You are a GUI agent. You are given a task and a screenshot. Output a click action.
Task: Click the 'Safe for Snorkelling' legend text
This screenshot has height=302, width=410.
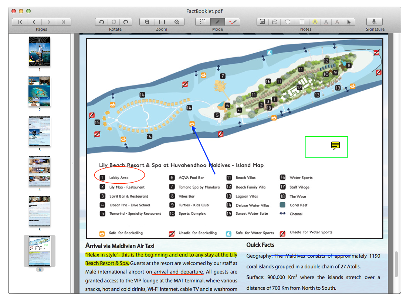pyautogui.click(x=126, y=233)
